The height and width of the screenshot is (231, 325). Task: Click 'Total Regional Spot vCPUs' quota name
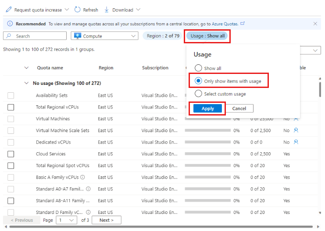tap(62, 165)
